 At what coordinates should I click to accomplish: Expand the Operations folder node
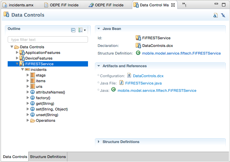point(28,120)
